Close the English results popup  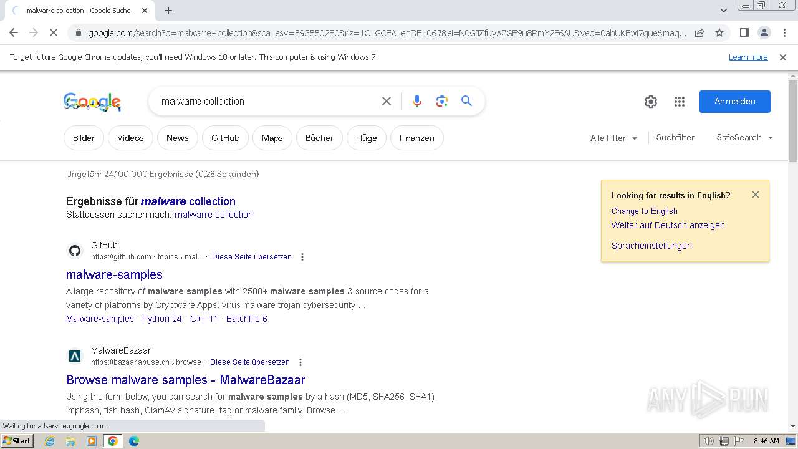coord(756,195)
